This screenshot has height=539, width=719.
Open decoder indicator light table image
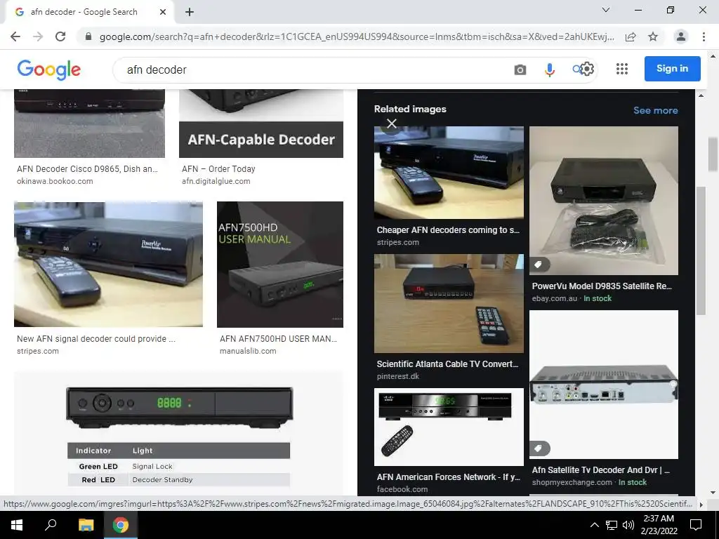pyautogui.click(x=178, y=433)
